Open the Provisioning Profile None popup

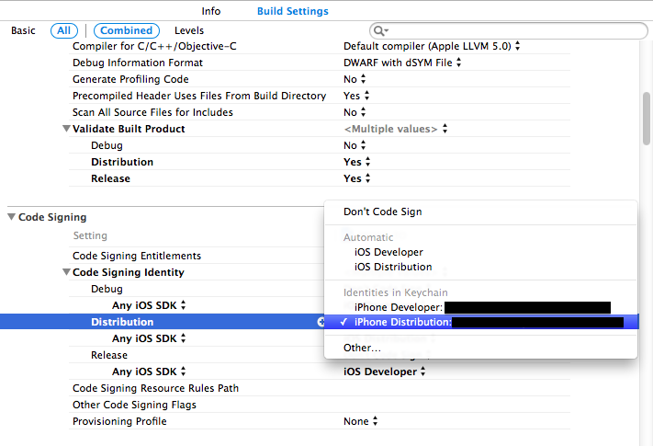point(360,421)
